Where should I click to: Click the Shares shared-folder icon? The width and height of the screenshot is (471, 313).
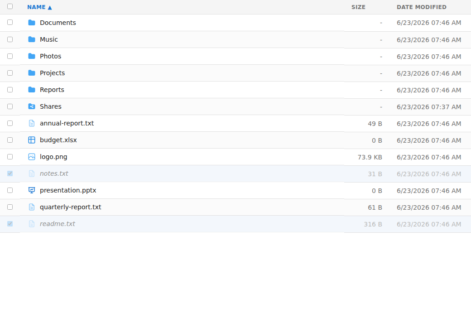click(32, 106)
